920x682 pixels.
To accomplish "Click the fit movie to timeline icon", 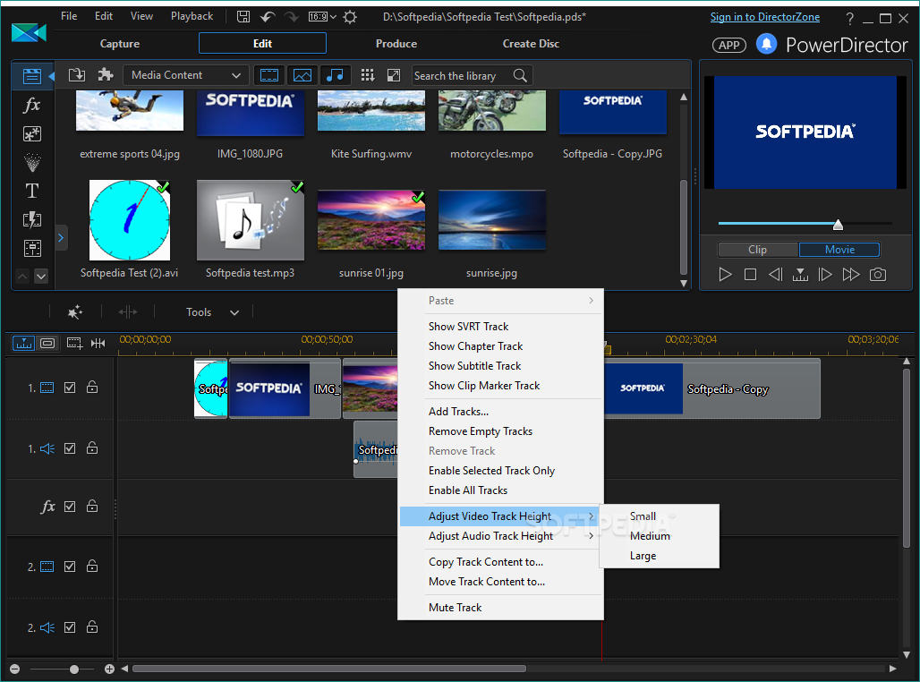I will coord(98,343).
